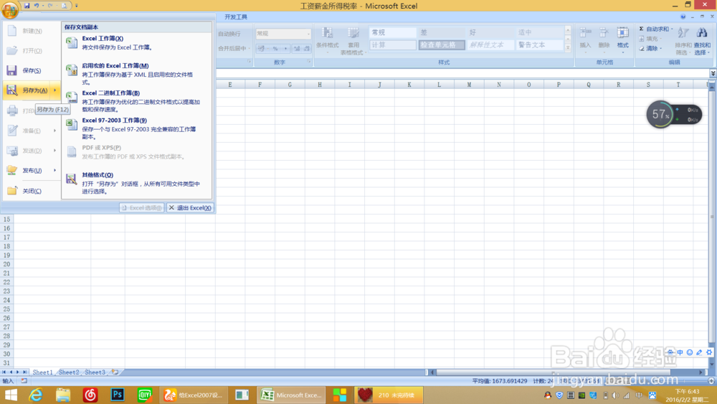717x404 pixels.
Task: Switch to Sheet1 tab
Action: (42, 372)
